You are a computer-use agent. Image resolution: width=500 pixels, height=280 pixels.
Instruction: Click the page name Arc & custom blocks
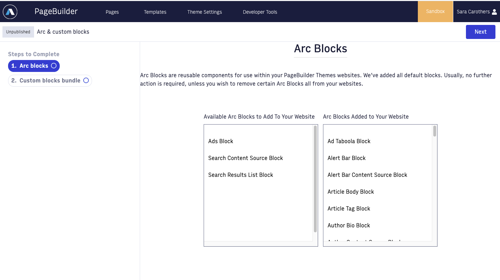(x=63, y=32)
